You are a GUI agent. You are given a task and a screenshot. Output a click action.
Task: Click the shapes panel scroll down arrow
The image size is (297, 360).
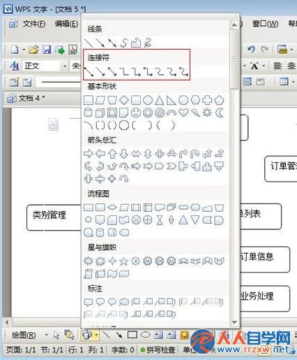coord(234,322)
